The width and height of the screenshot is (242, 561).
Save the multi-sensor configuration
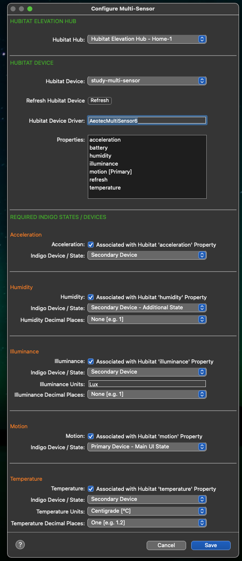211,545
